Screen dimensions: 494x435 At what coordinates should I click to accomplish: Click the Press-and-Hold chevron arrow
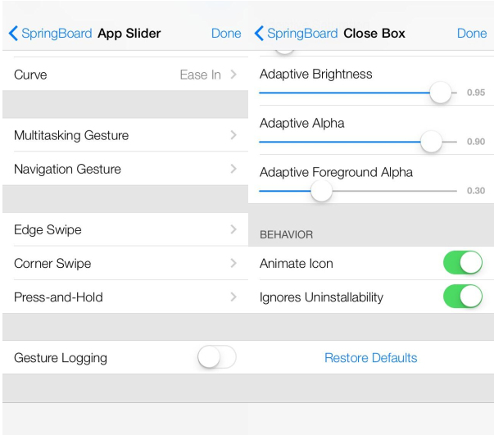[x=233, y=297]
